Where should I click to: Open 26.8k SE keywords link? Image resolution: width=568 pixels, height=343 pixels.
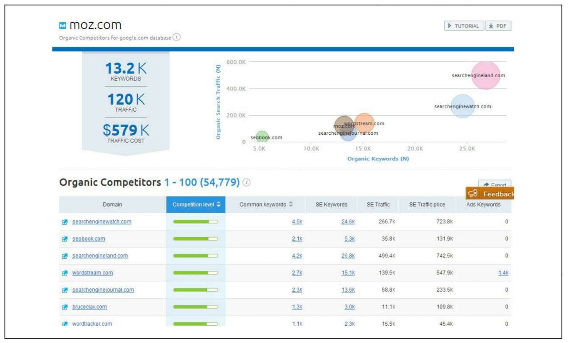(348, 256)
